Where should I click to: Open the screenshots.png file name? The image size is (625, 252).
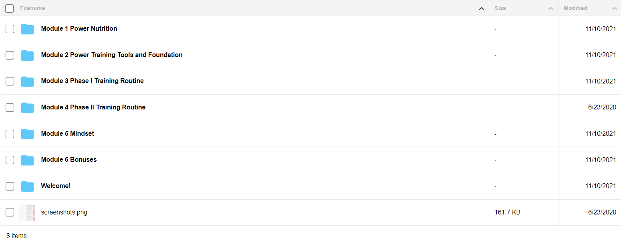coord(64,212)
